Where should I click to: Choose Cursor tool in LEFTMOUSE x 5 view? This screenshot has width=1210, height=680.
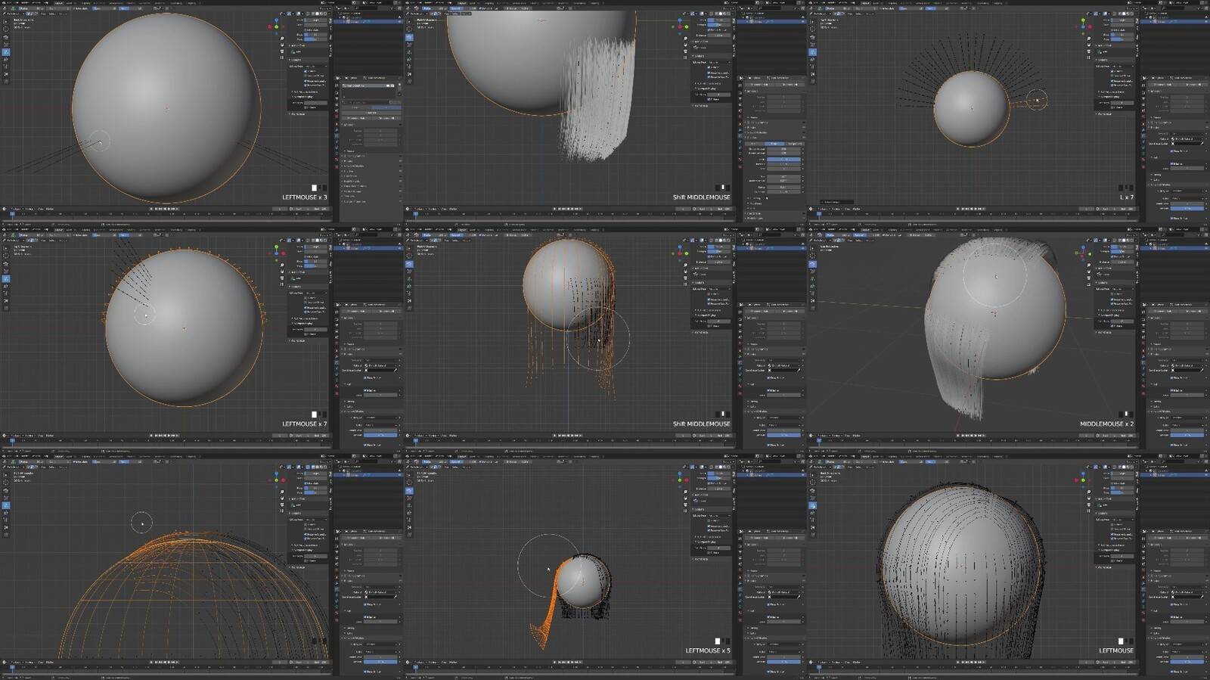tap(408, 483)
